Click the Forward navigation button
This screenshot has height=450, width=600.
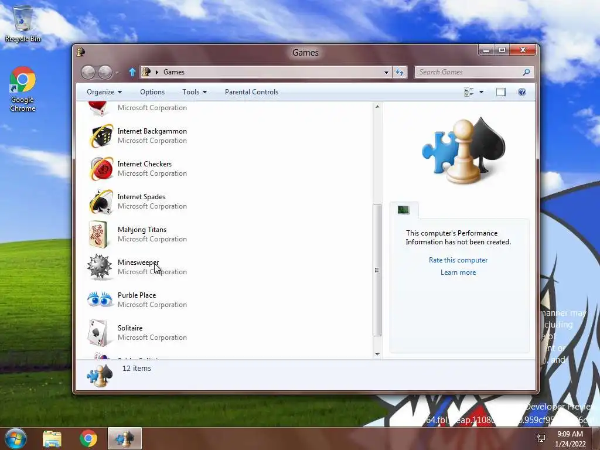[x=105, y=72]
